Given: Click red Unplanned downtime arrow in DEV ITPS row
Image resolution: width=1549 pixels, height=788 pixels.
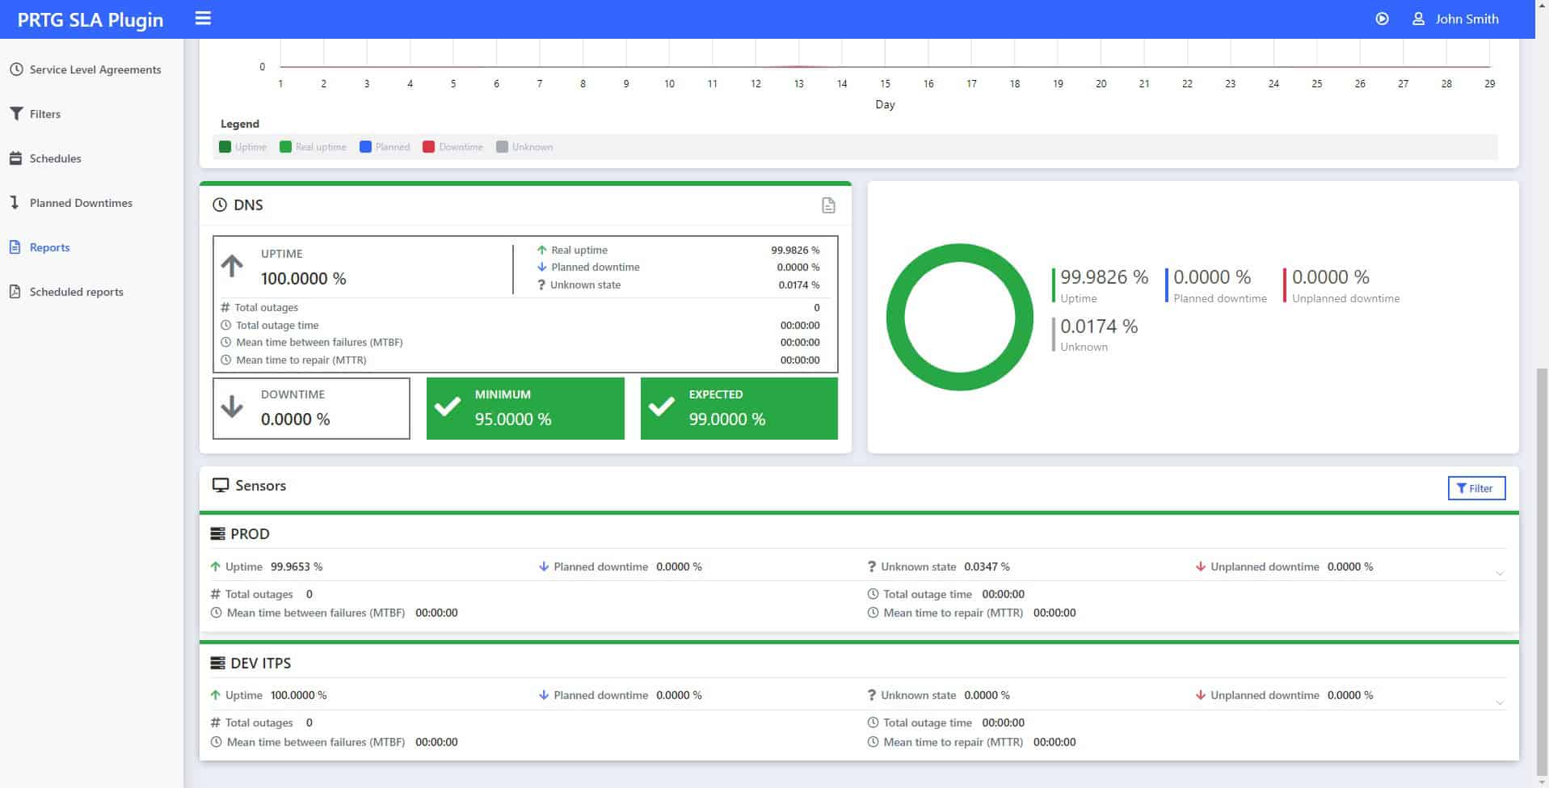Looking at the screenshot, I should pos(1201,695).
